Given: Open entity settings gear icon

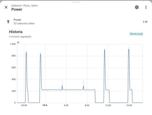Looking at the screenshot, I should (137, 7).
